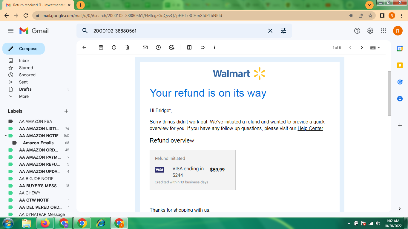Open Google Calendar side panel
The height and width of the screenshot is (229, 408).
point(400,49)
